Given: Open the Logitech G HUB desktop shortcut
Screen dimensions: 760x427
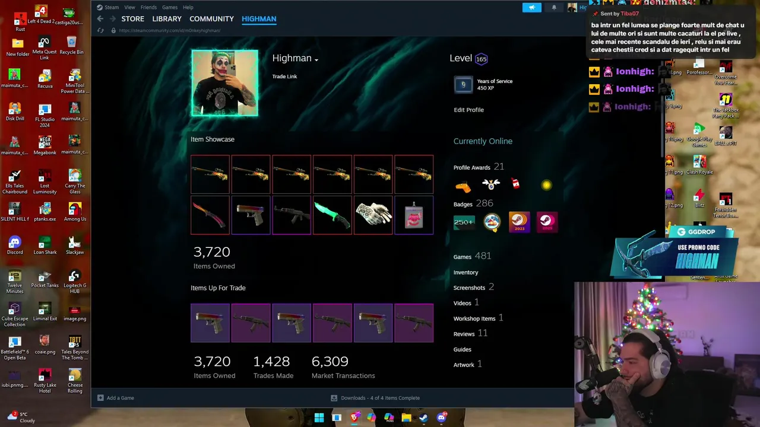Looking at the screenshot, I should pos(75,282).
